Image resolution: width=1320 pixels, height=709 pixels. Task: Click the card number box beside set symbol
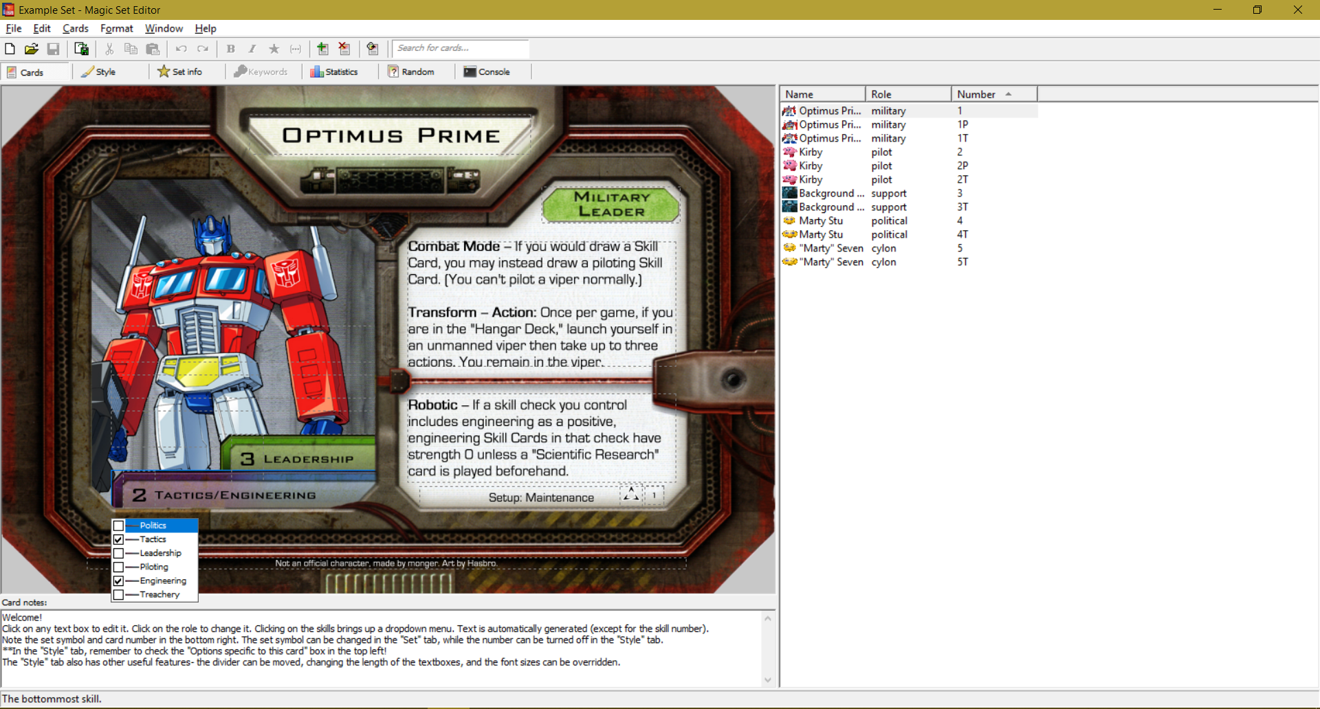coord(654,495)
